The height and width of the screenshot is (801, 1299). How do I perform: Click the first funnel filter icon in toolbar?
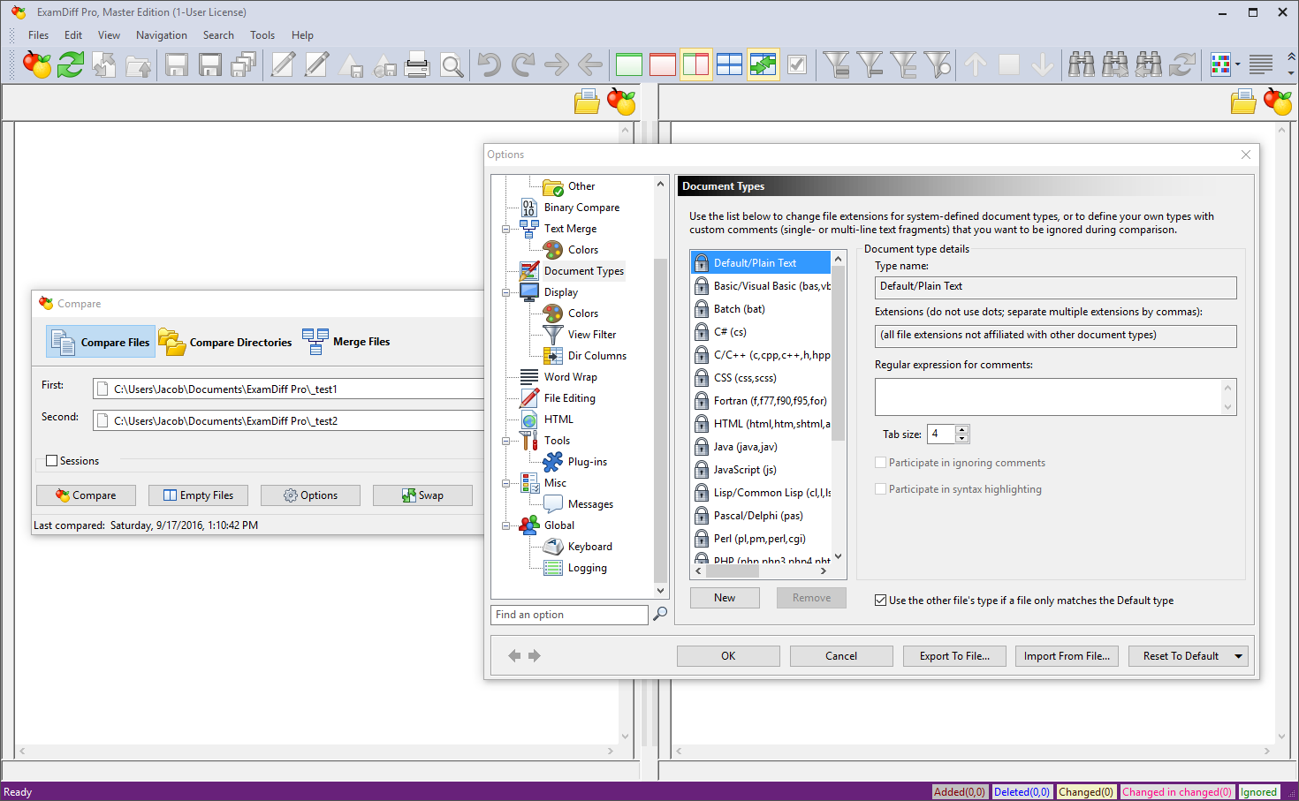(x=836, y=64)
